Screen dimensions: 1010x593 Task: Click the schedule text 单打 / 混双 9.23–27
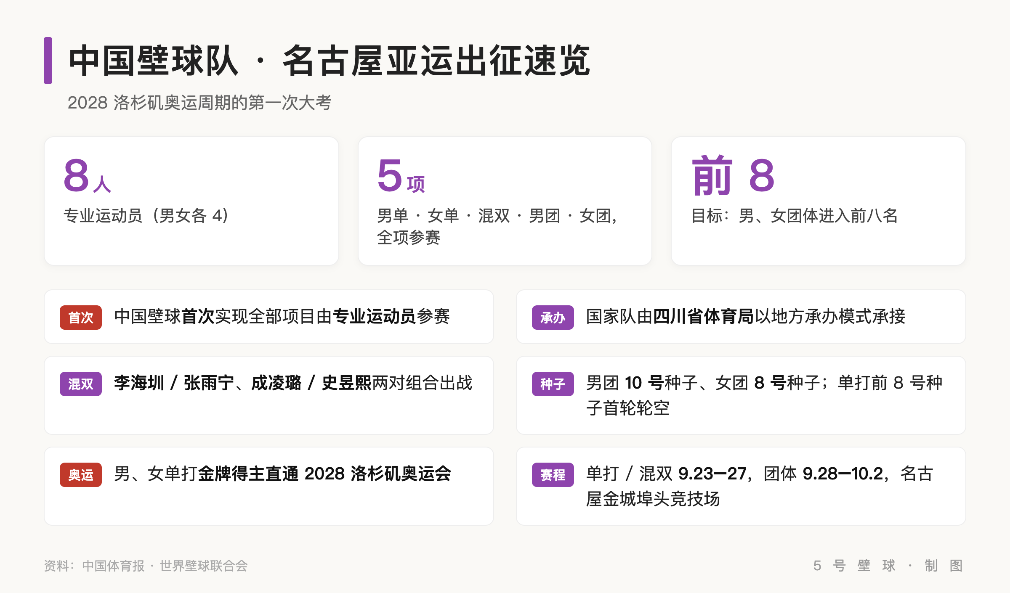click(x=666, y=474)
